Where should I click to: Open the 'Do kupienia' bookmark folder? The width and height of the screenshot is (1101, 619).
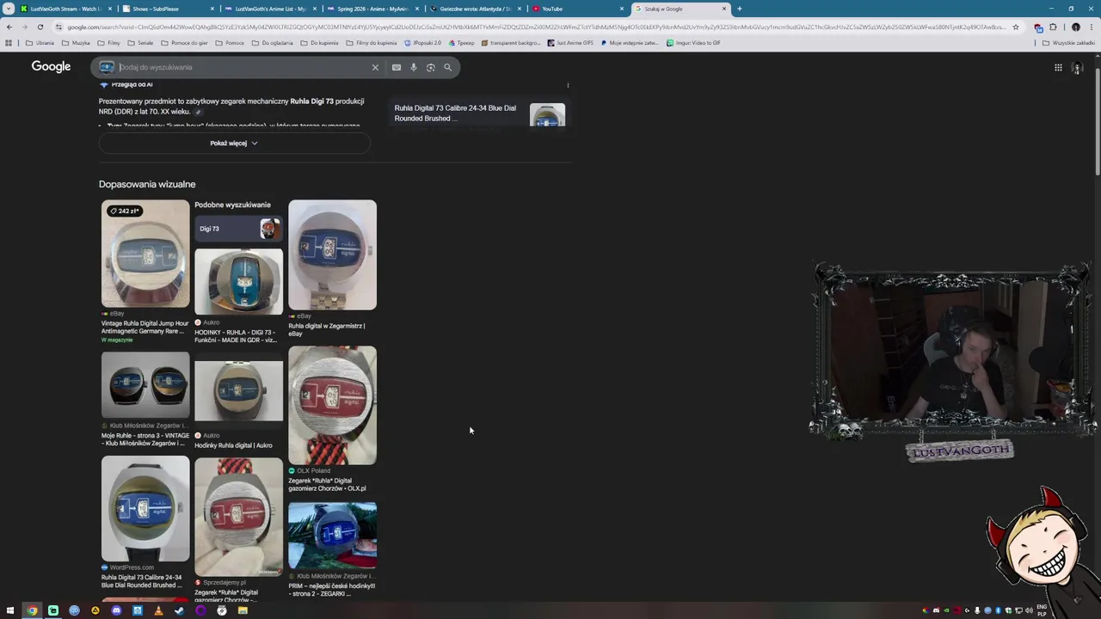click(x=320, y=42)
